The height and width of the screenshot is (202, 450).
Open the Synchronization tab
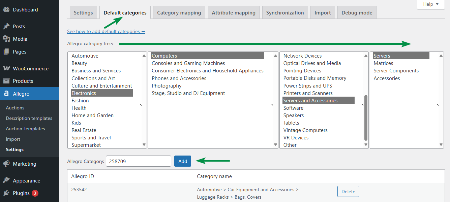click(x=285, y=12)
